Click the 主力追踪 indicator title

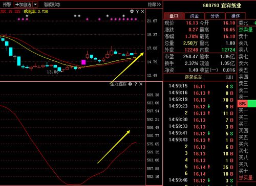118,84
